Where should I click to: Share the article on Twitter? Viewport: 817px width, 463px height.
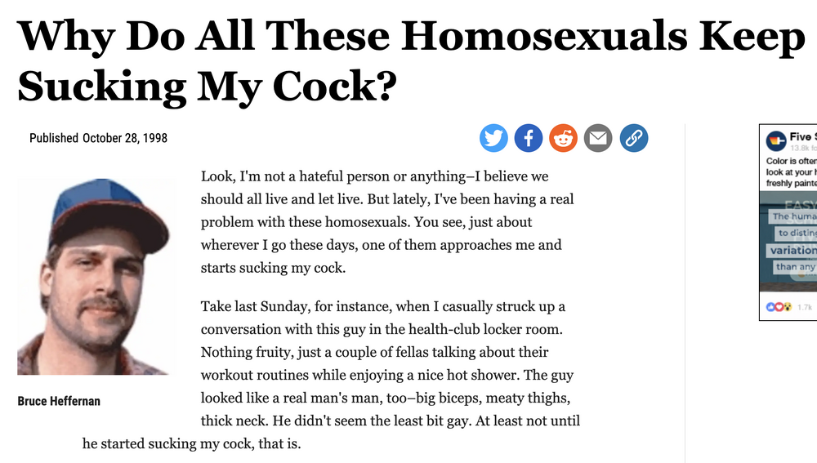[493, 138]
